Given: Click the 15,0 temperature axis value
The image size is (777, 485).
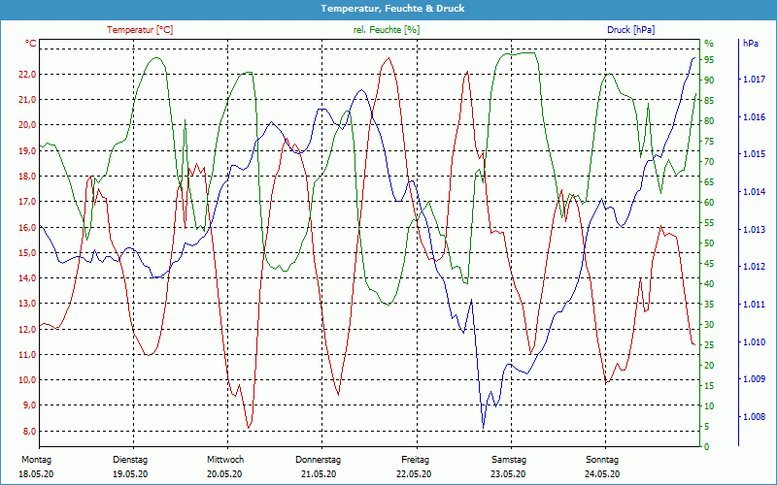Looking at the screenshot, I should [27, 253].
